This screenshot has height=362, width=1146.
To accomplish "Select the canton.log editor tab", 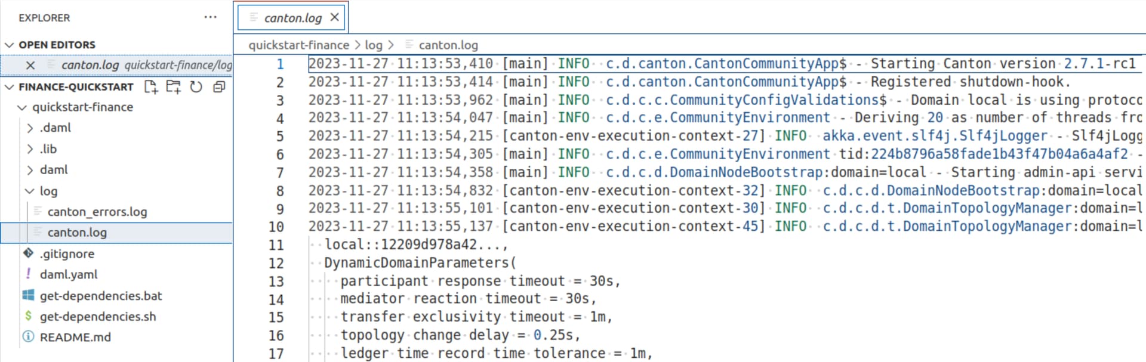I will [x=292, y=18].
